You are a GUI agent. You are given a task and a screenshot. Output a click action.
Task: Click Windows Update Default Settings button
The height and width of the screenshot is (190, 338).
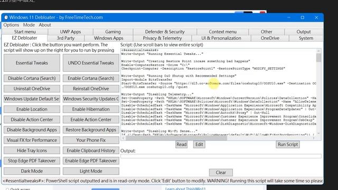[x=32, y=99]
